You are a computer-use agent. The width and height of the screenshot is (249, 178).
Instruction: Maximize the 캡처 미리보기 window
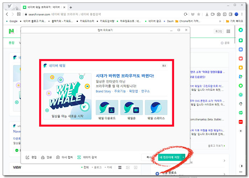click(179, 30)
